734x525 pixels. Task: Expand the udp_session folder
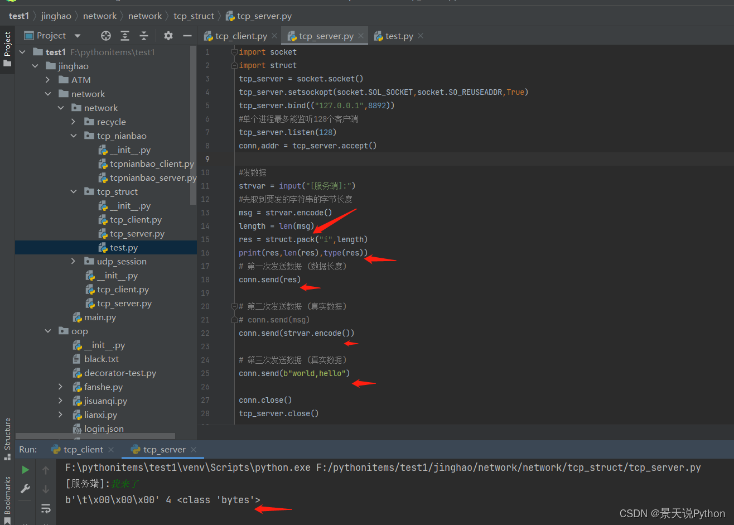74,261
